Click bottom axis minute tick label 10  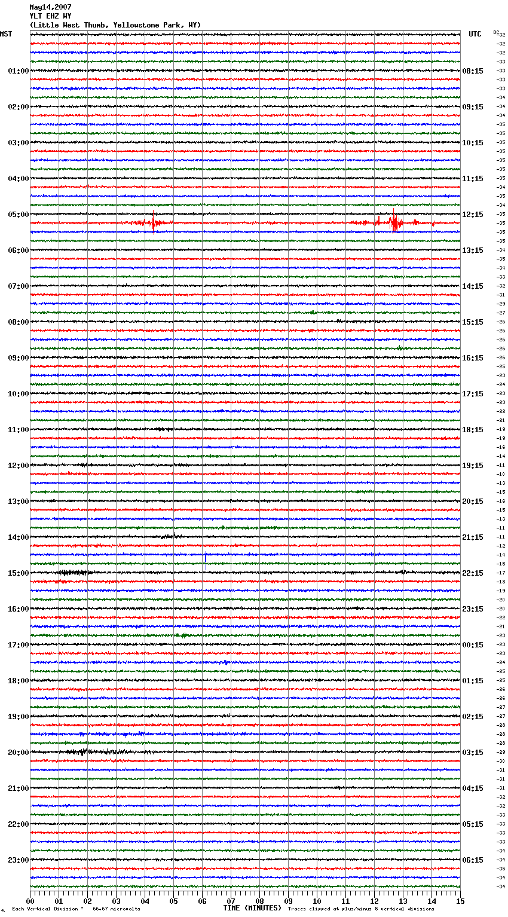pyautogui.click(x=317, y=901)
